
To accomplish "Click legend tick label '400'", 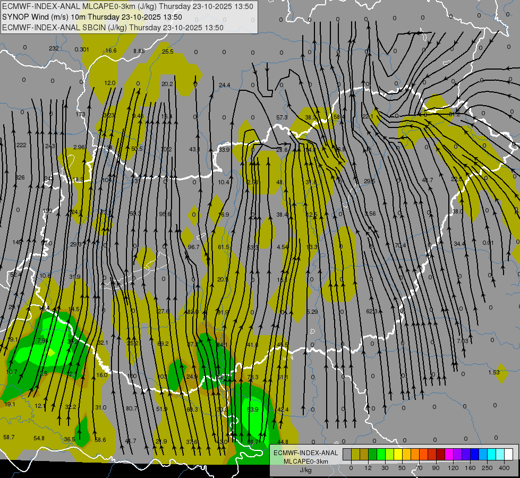I will (504, 468).
